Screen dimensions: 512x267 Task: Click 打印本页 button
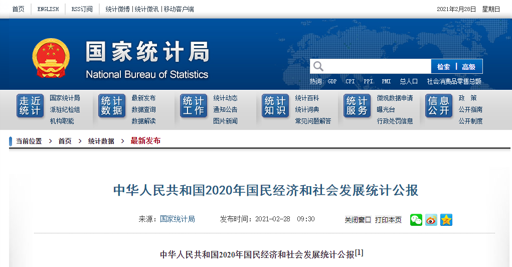click(388, 220)
